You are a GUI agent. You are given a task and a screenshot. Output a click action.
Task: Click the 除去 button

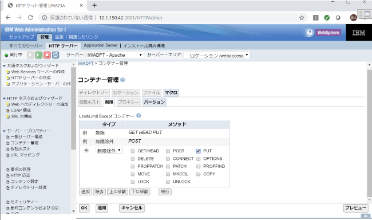(x=100, y=192)
